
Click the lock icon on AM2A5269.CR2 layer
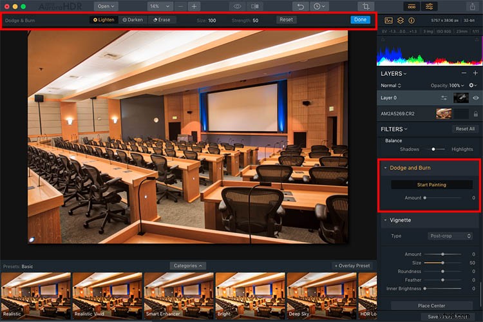(x=476, y=114)
